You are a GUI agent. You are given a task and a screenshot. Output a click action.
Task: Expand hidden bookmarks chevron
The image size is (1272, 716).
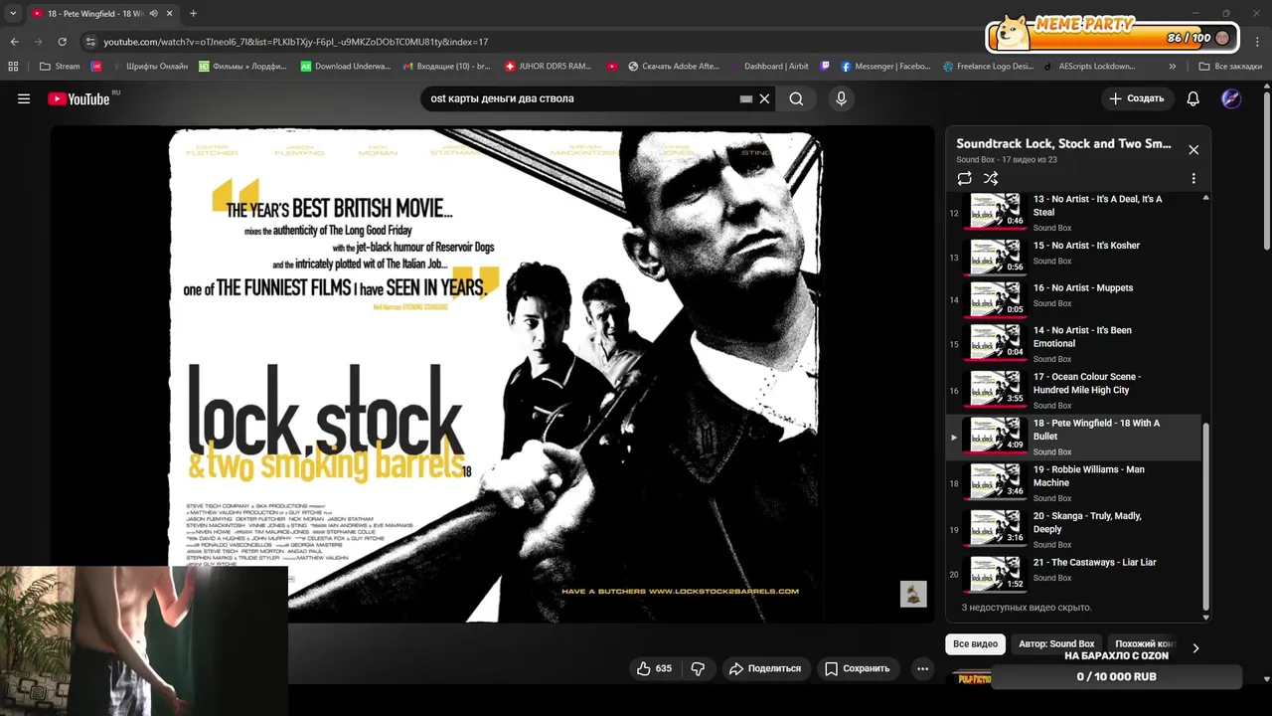(1173, 67)
